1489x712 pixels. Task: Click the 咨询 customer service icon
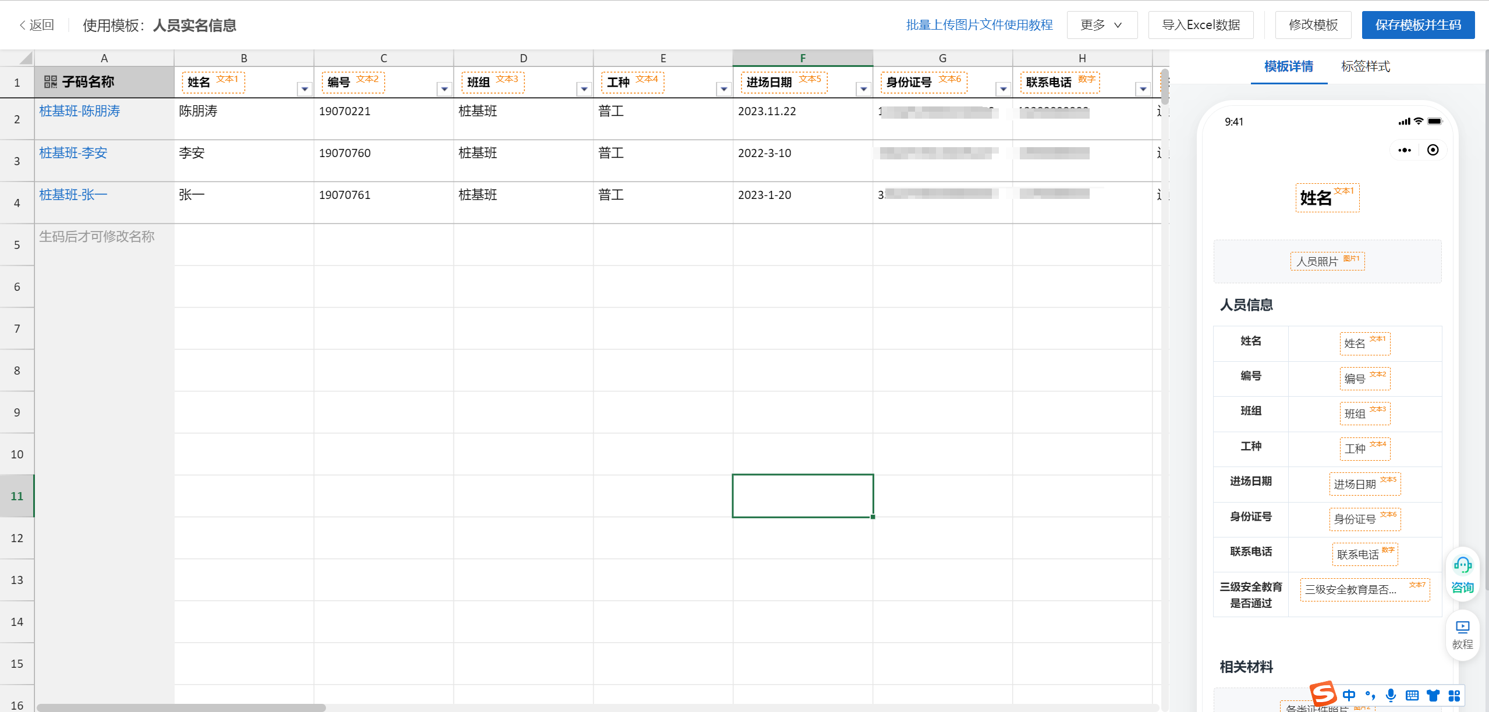(1462, 575)
